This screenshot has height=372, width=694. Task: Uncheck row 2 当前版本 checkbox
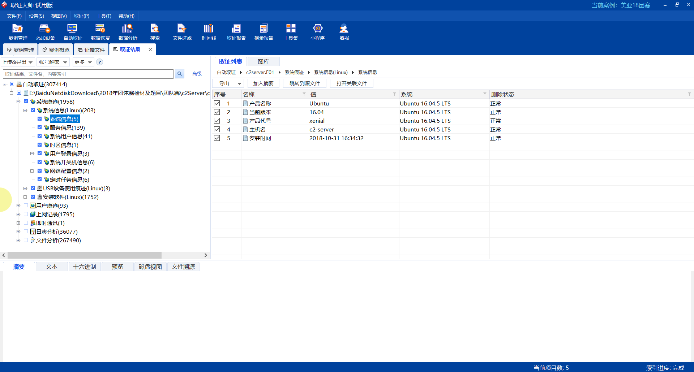tap(217, 112)
